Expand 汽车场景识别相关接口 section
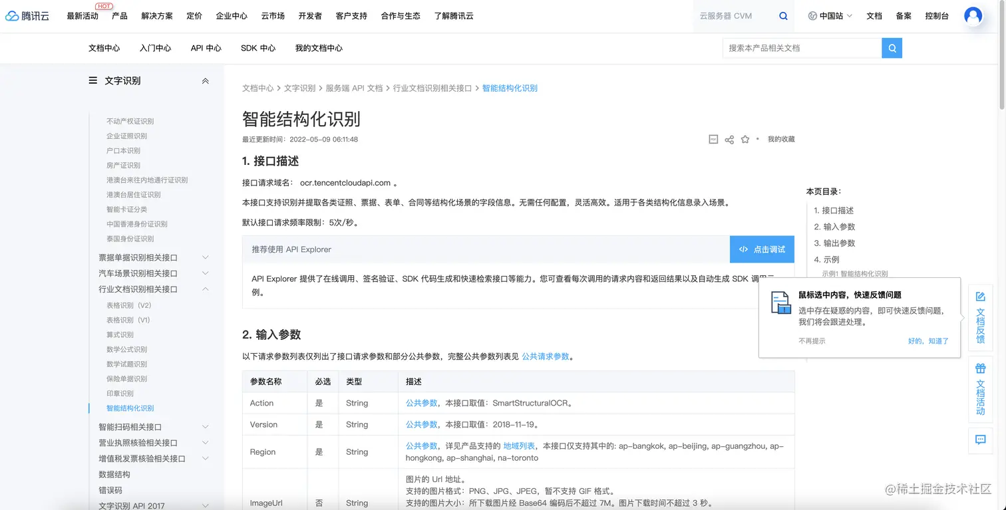The width and height of the screenshot is (1006, 510). tap(205, 273)
